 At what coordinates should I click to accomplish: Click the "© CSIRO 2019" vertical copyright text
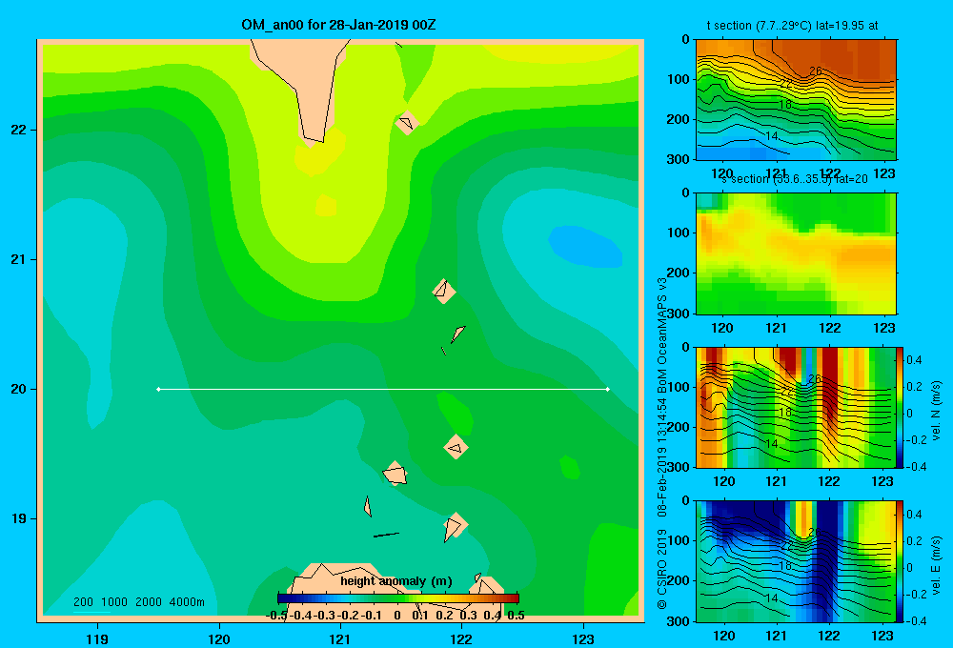click(662, 570)
